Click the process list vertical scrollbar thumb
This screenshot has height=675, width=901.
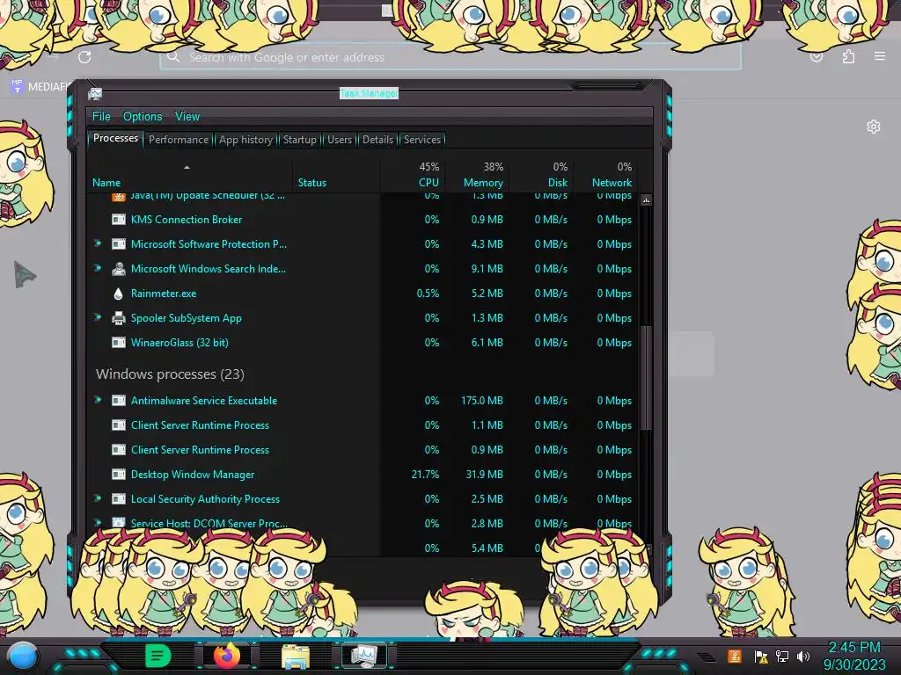click(647, 378)
